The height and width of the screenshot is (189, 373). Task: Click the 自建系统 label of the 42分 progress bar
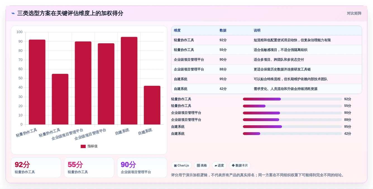click(x=178, y=134)
